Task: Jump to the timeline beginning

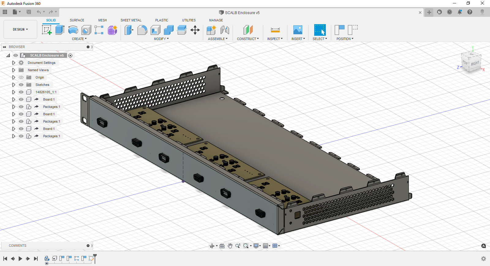Action: (x=5, y=259)
